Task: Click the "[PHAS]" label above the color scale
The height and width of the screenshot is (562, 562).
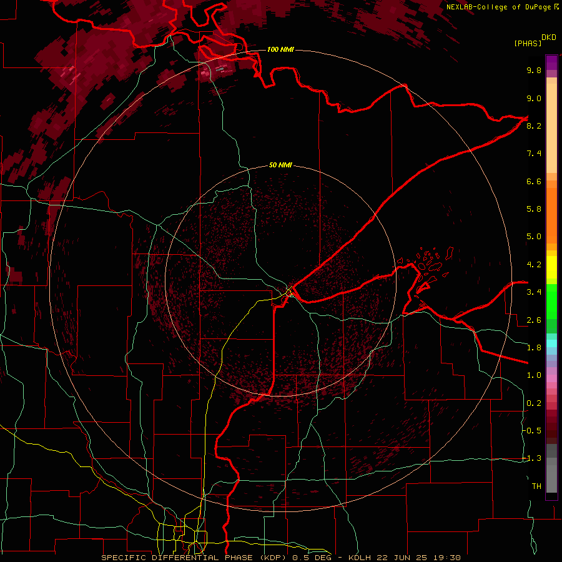Action: 528,43
